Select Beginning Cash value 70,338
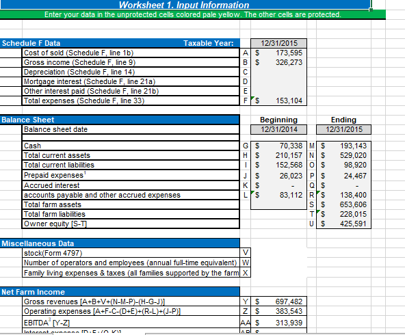 point(278,146)
